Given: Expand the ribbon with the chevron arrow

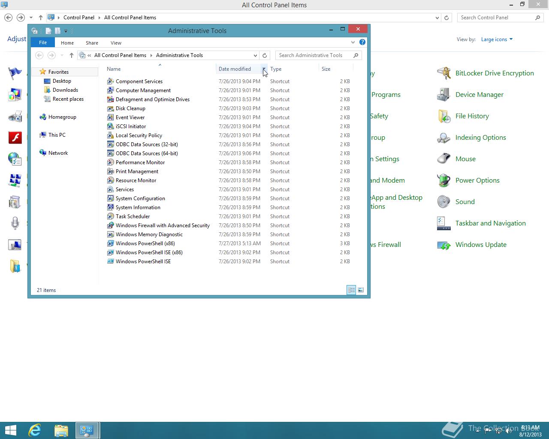Looking at the screenshot, I should [x=353, y=42].
